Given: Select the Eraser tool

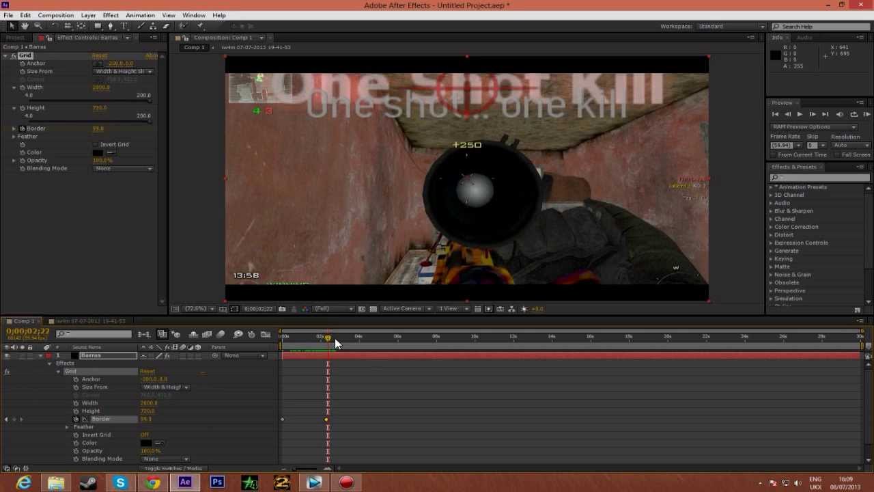Looking at the screenshot, I should [x=166, y=26].
